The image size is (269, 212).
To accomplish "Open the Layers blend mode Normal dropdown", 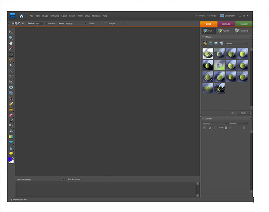I will (x=215, y=124).
